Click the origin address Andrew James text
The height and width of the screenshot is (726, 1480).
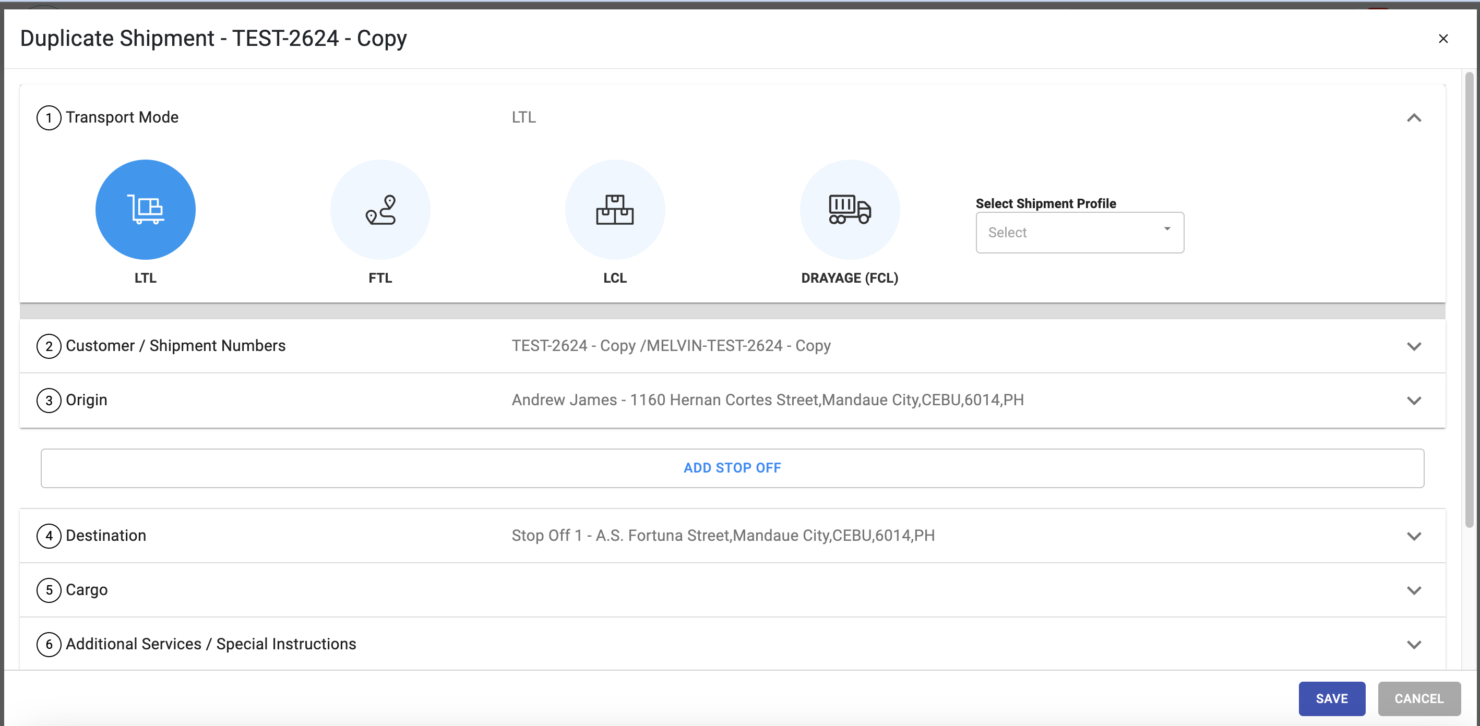pyautogui.click(x=768, y=400)
